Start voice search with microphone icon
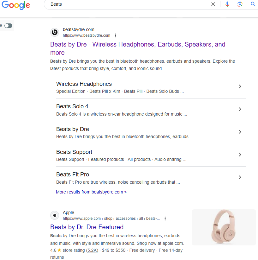 [x=227, y=4]
